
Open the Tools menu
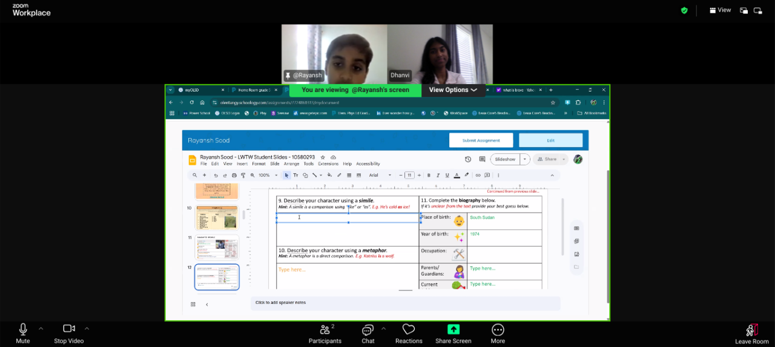tap(309, 164)
